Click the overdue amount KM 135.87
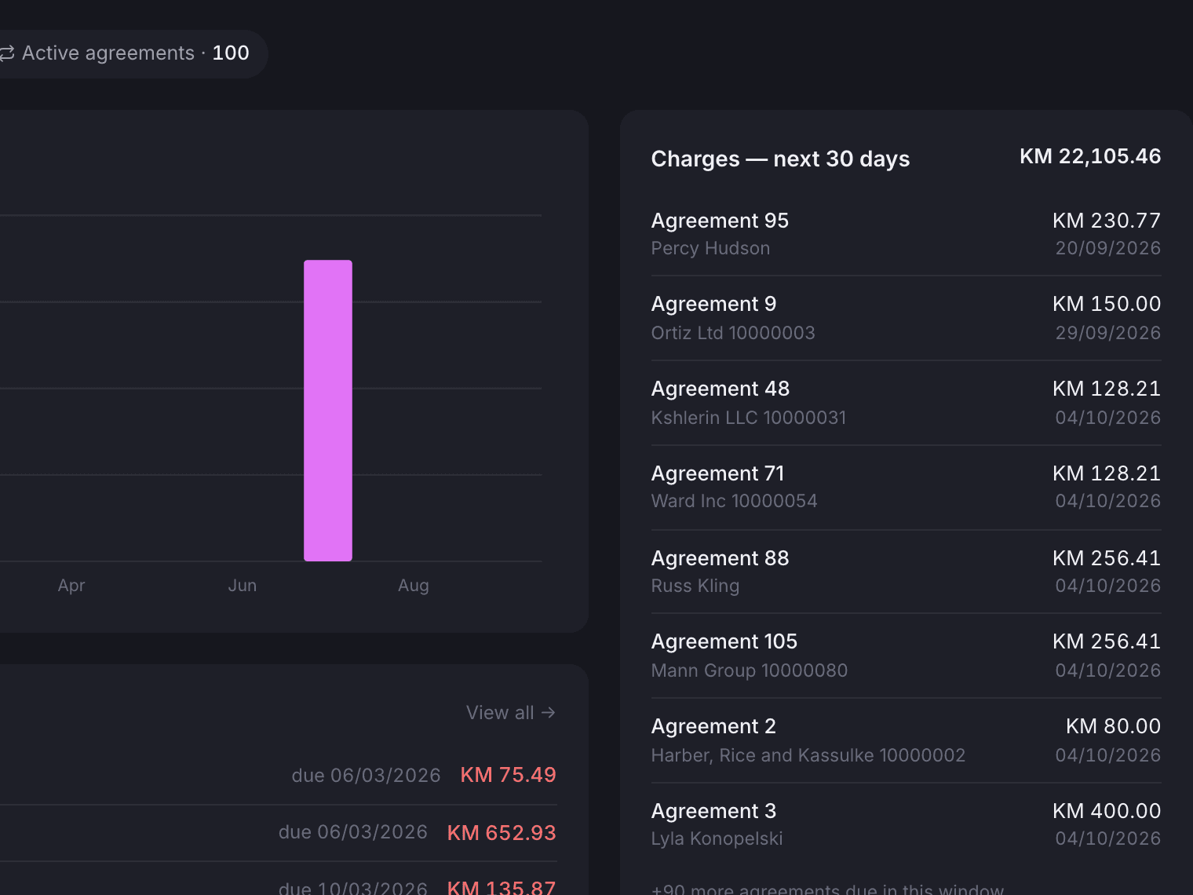Image resolution: width=1193 pixels, height=895 pixels. point(502,887)
